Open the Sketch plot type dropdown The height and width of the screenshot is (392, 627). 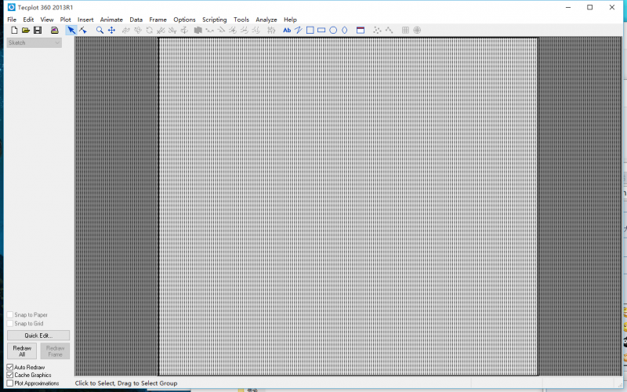[x=34, y=43]
